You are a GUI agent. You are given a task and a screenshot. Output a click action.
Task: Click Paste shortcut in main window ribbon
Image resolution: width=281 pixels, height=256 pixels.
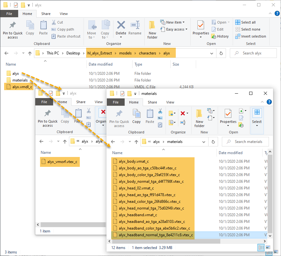coord(66,36)
